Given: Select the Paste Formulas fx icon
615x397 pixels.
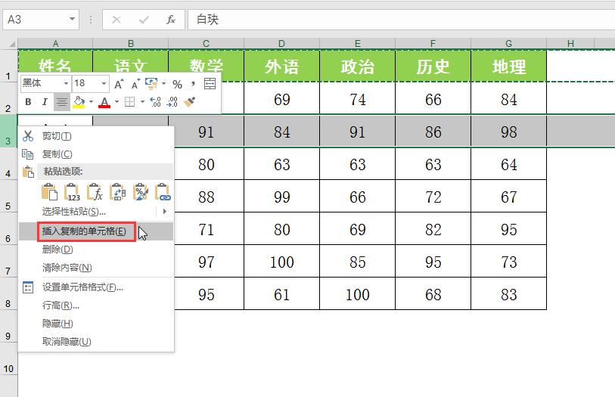Looking at the screenshot, I should pos(95,192).
